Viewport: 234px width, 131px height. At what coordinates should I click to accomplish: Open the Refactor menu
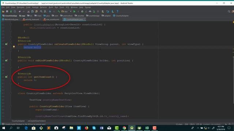[x=44, y=7]
